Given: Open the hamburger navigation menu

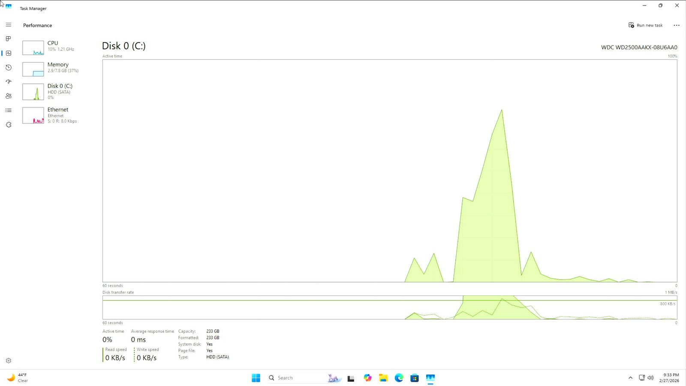Looking at the screenshot, I should 9,25.
